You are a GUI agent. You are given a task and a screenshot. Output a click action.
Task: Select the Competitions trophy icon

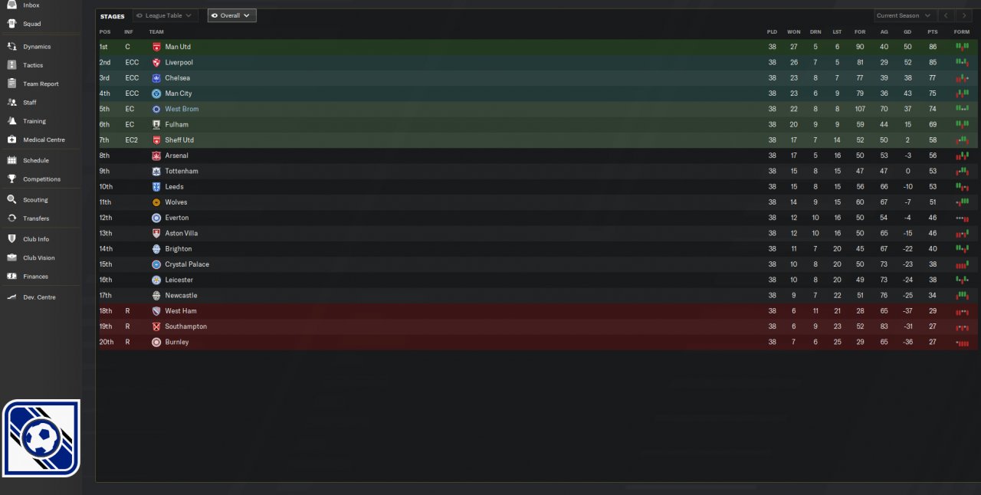(x=11, y=179)
